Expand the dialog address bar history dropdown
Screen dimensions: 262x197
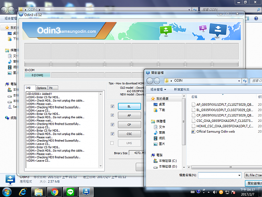(x=239, y=81)
